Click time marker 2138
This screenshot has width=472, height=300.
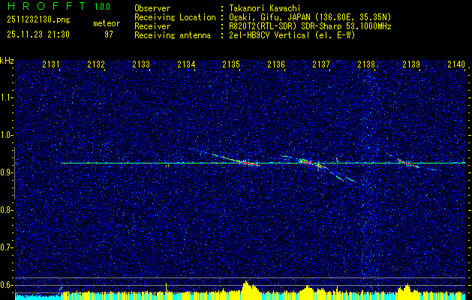(366, 64)
